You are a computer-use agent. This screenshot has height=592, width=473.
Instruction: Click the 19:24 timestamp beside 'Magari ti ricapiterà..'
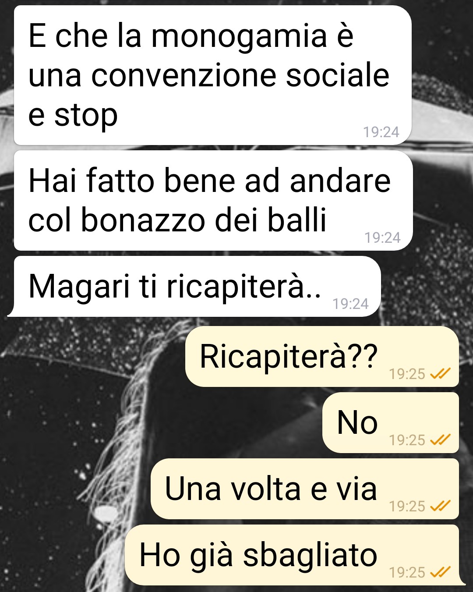pos(350,304)
